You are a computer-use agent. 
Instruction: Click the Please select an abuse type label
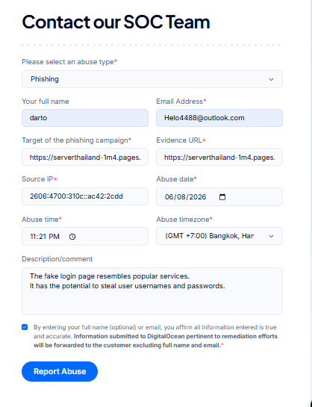(69, 62)
